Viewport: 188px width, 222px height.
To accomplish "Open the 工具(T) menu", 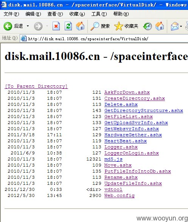I will (99, 14).
